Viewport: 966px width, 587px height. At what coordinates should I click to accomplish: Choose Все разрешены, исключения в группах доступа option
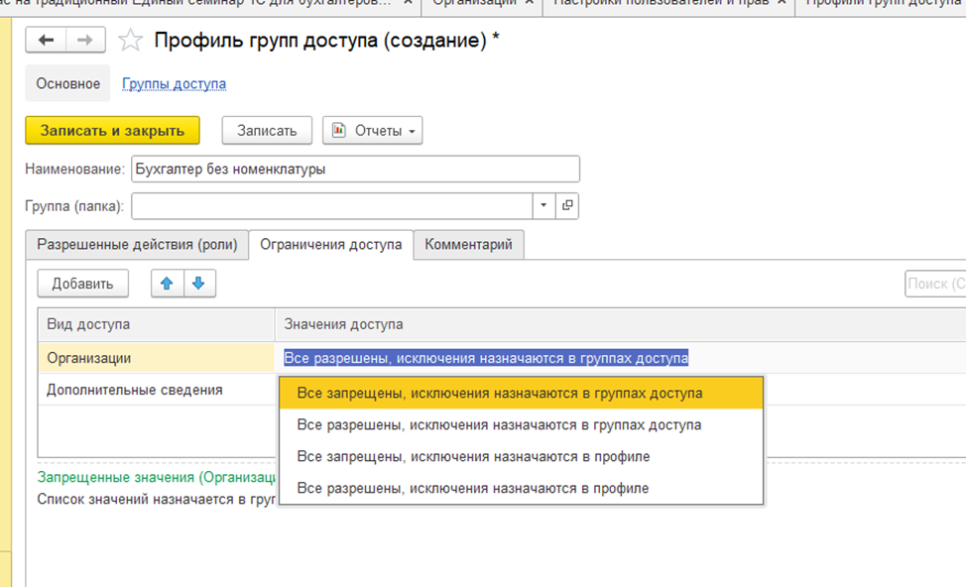tap(522, 425)
